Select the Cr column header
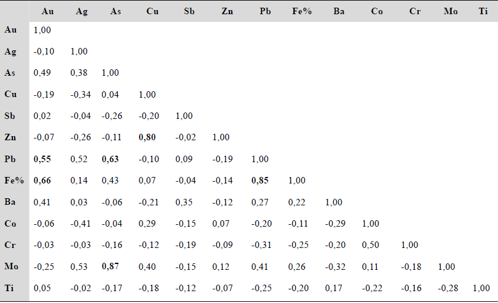498x303 pixels. pyautogui.click(x=415, y=11)
